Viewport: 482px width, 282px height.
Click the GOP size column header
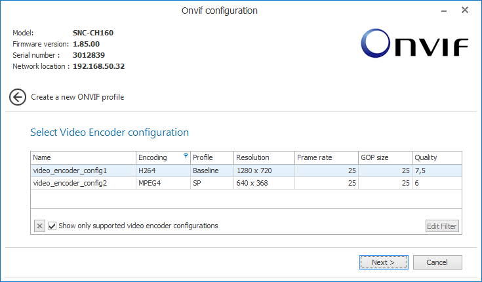coord(384,157)
